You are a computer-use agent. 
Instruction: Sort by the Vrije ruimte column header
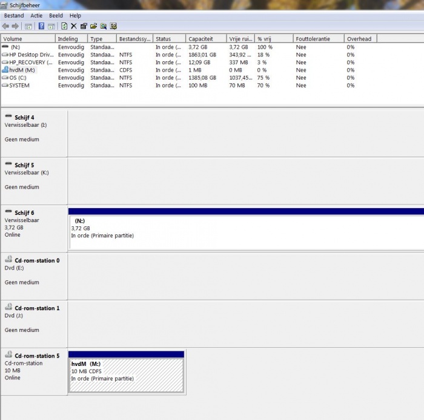(x=240, y=39)
